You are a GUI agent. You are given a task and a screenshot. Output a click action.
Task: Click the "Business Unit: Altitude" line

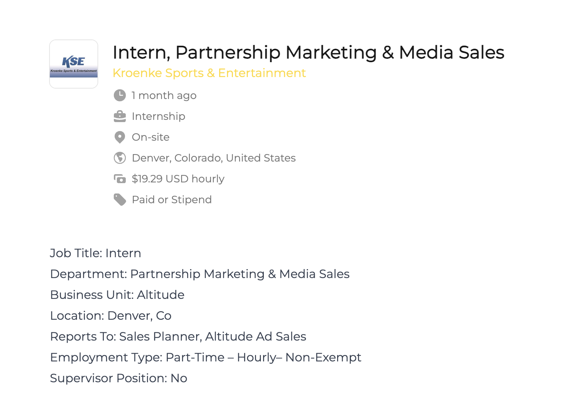117,295
